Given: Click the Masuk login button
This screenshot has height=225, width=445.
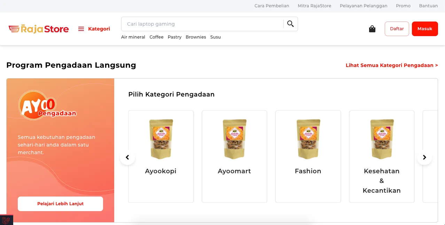Looking at the screenshot, I should coord(425,29).
